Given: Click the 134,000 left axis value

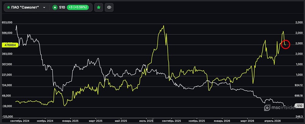Looking at the screenshot, I should coord(7,85).
